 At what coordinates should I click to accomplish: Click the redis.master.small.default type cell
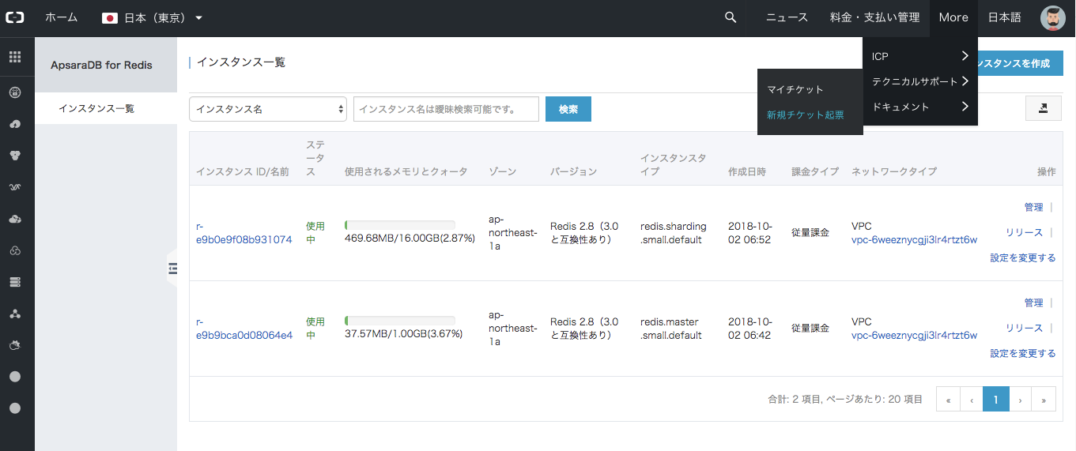click(x=671, y=329)
